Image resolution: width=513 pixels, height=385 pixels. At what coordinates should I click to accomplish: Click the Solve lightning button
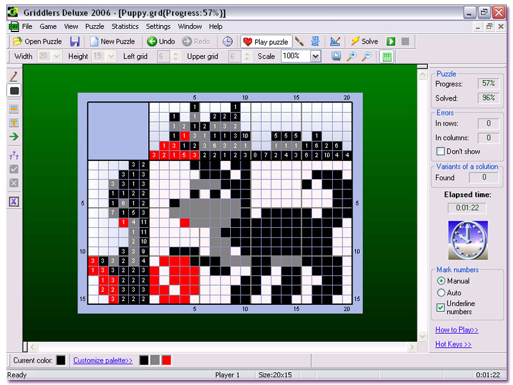coord(364,42)
